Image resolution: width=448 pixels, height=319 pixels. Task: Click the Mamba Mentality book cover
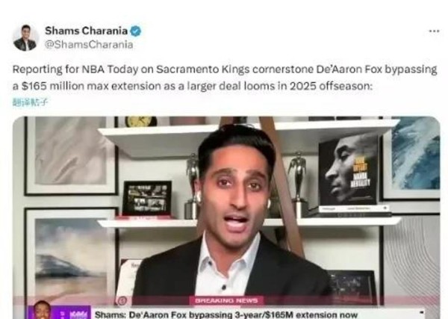(x=349, y=170)
